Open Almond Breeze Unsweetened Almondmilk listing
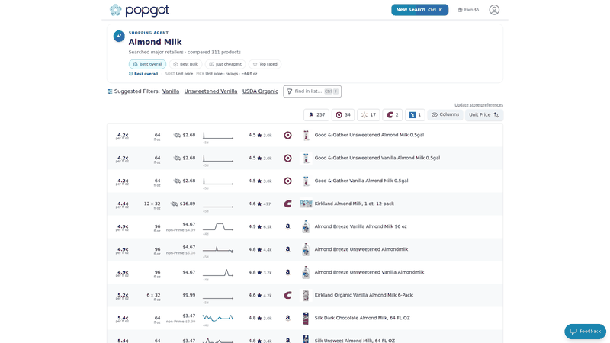The width and height of the screenshot is (610, 343). pyautogui.click(x=361, y=250)
